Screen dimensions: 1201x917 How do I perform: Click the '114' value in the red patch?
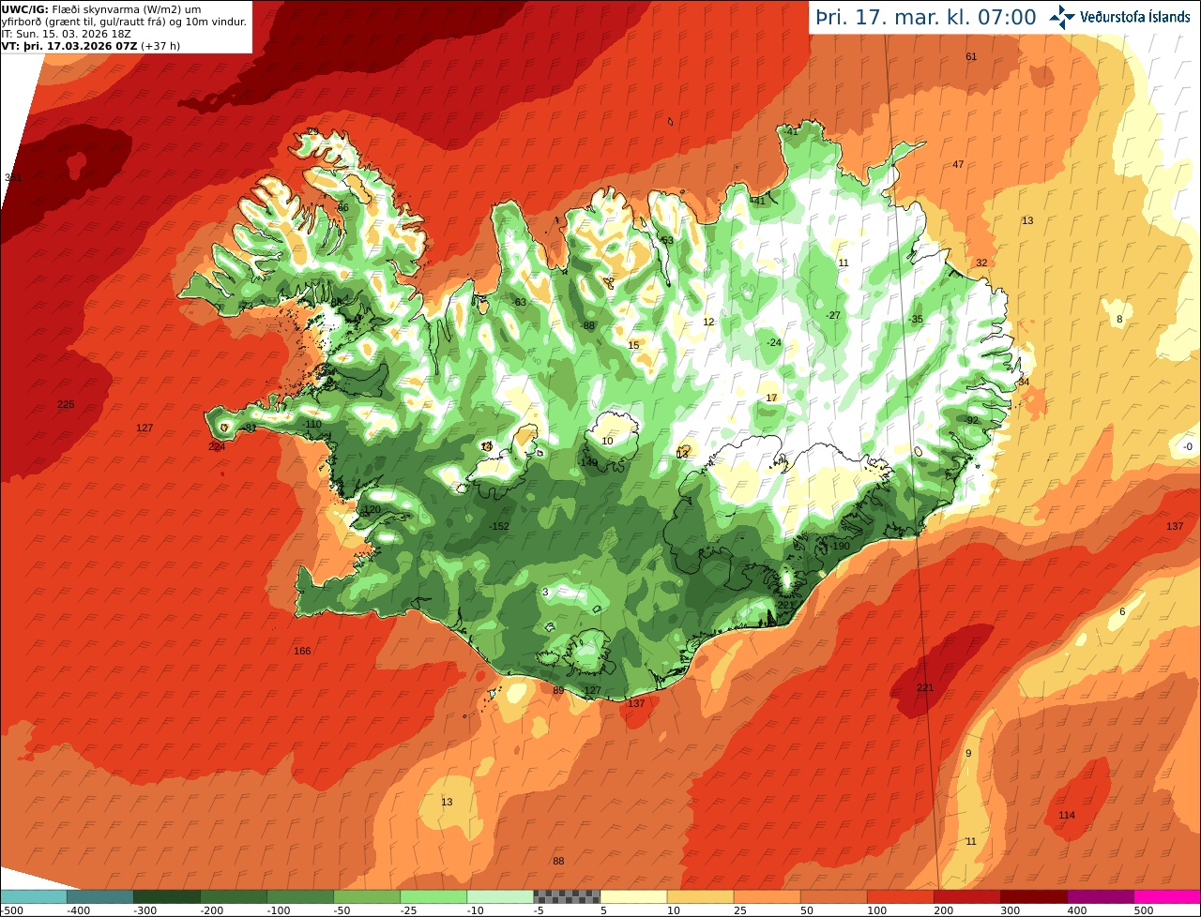[1067, 816]
